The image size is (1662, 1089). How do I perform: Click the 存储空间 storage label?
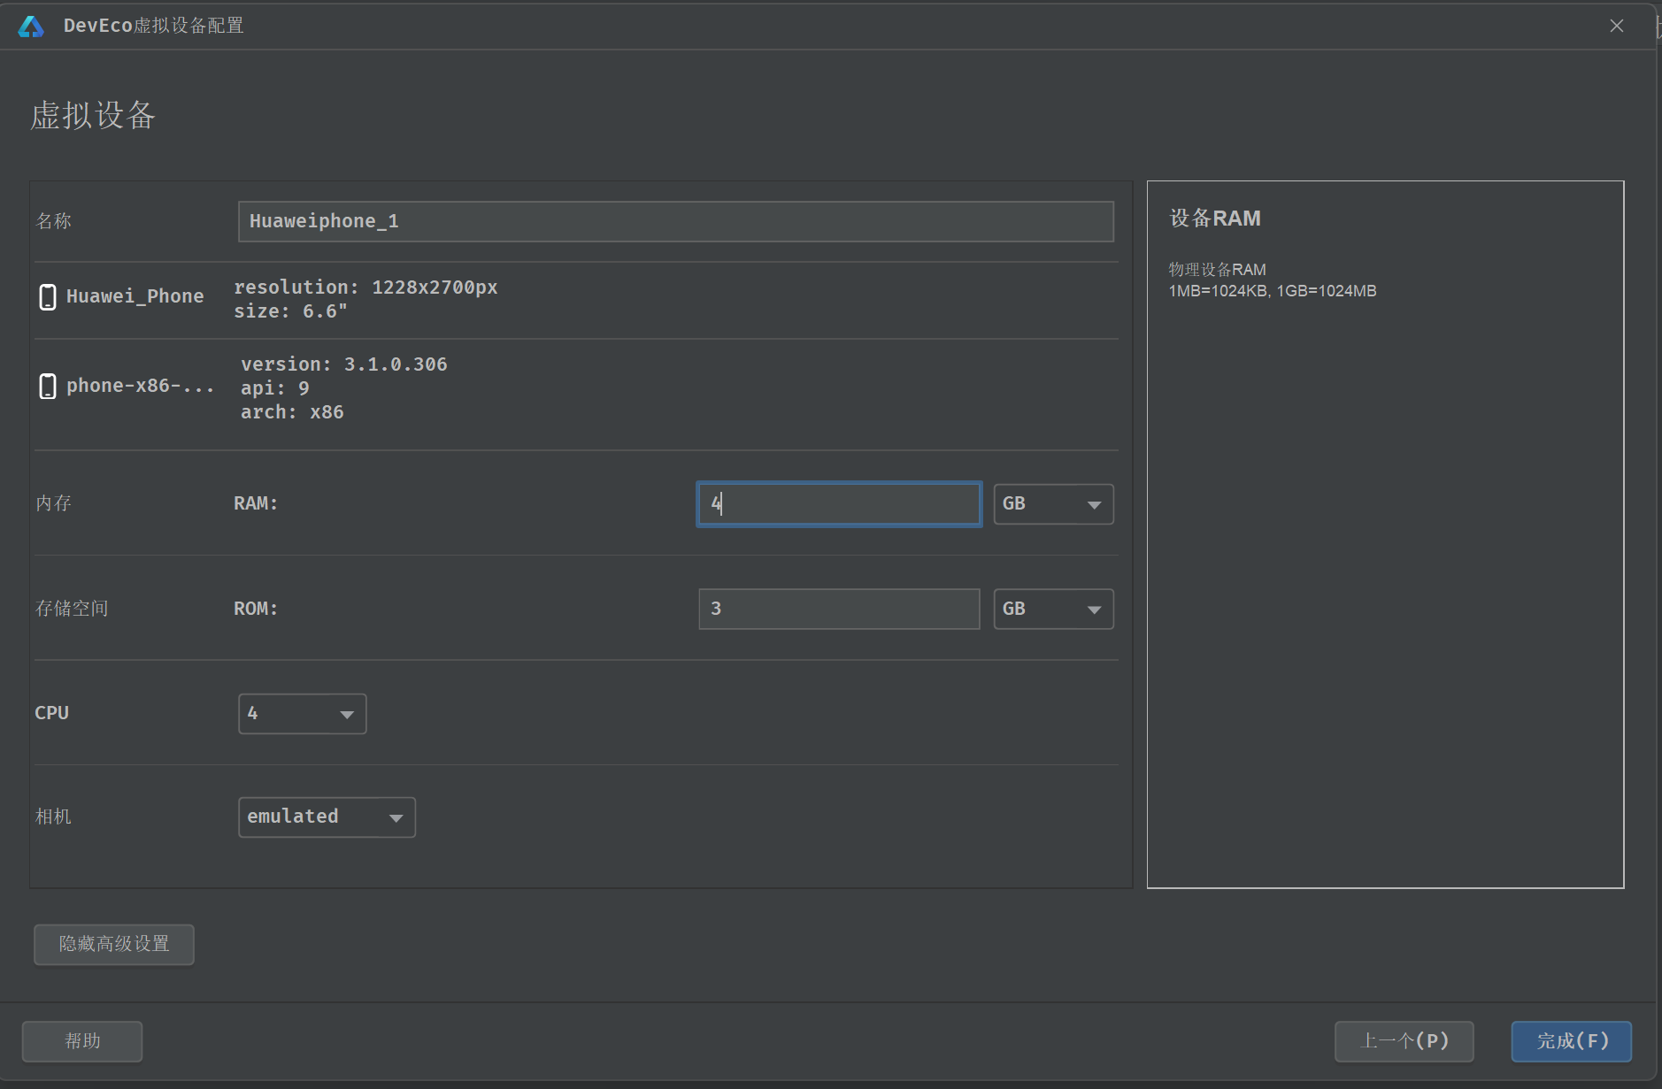tap(72, 609)
